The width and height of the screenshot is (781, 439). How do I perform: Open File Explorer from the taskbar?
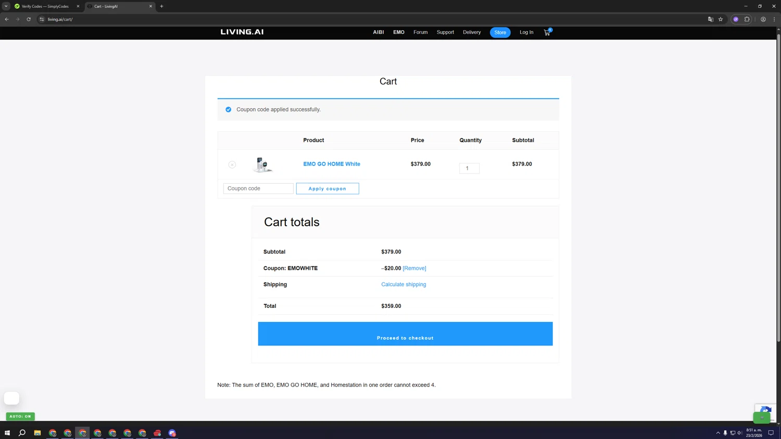coord(37,433)
